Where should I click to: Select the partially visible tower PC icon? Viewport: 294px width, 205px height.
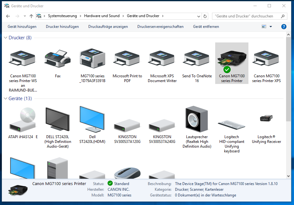[x=58, y=168]
